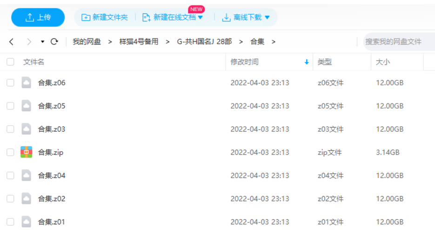Click the 新建文件夹 button

click(x=105, y=17)
